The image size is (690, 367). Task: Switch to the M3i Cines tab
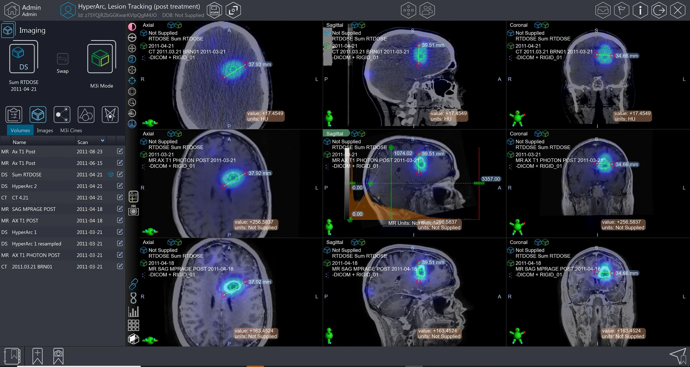(70, 130)
